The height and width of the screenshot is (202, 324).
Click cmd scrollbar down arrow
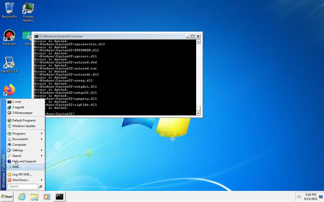[x=198, y=113]
